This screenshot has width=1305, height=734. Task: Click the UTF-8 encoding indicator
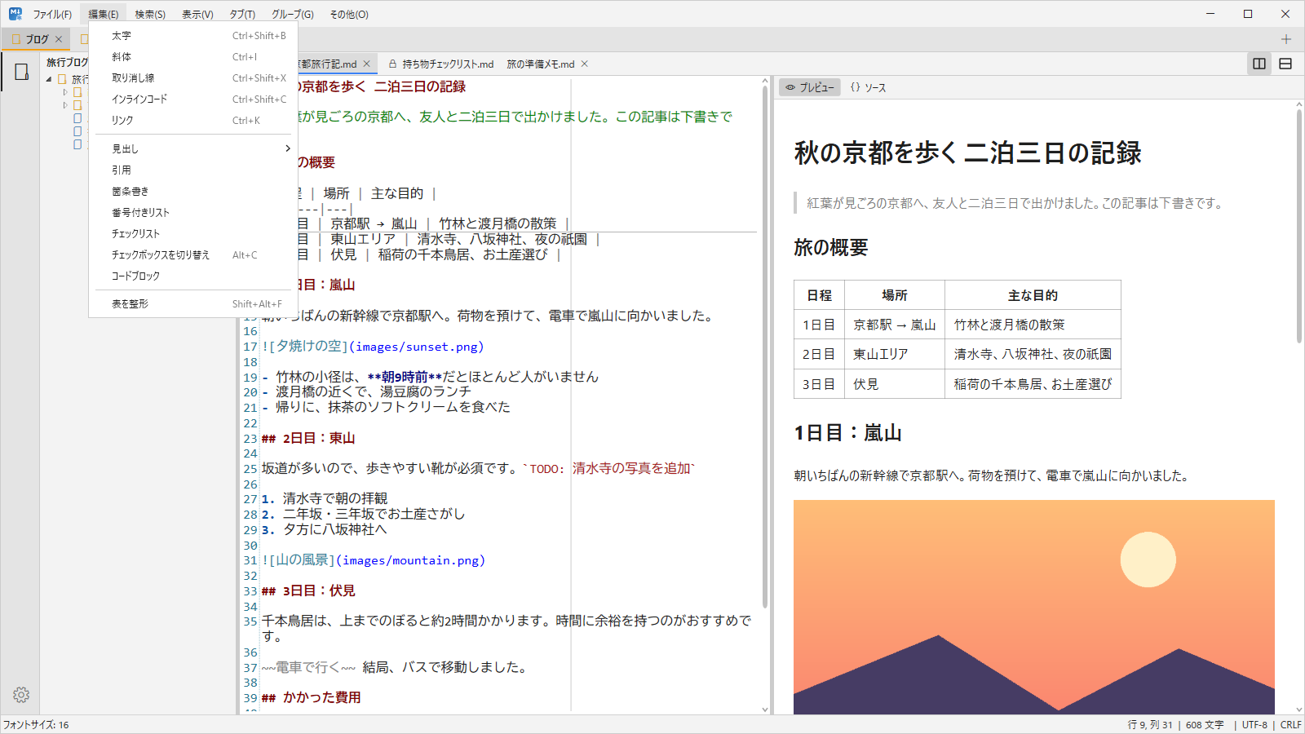pyautogui.click(x=1254, y=724)
